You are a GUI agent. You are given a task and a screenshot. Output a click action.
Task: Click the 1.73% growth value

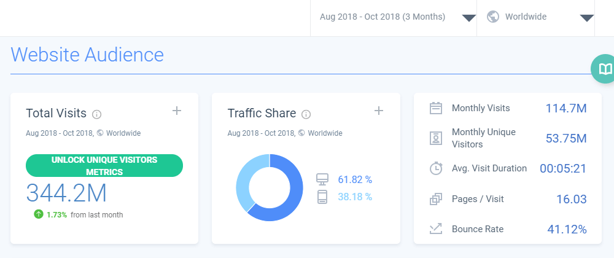(56, 214)
